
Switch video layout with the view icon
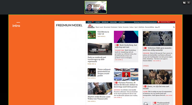184,3
